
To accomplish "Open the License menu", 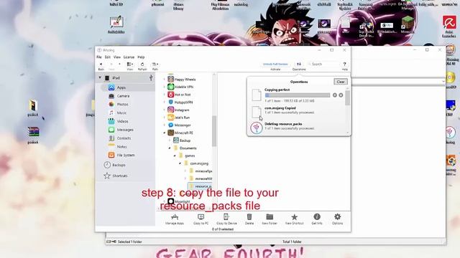I will pos(129,57).
